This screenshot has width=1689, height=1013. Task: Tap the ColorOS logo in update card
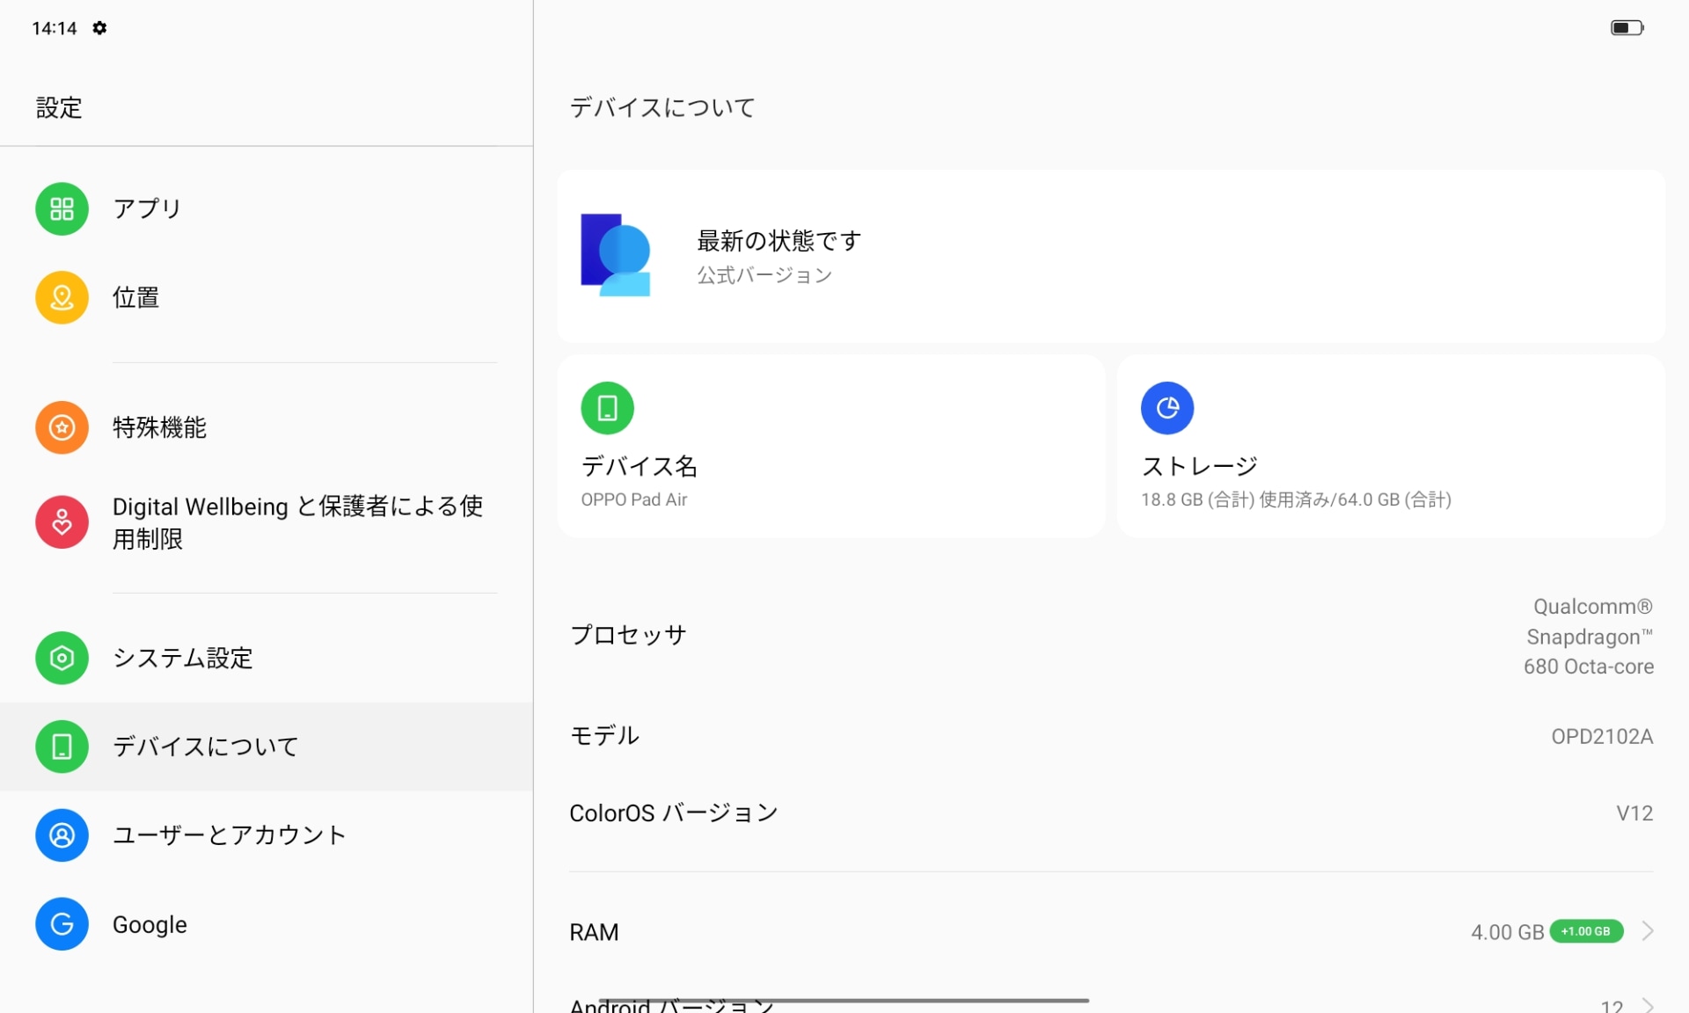616,255
